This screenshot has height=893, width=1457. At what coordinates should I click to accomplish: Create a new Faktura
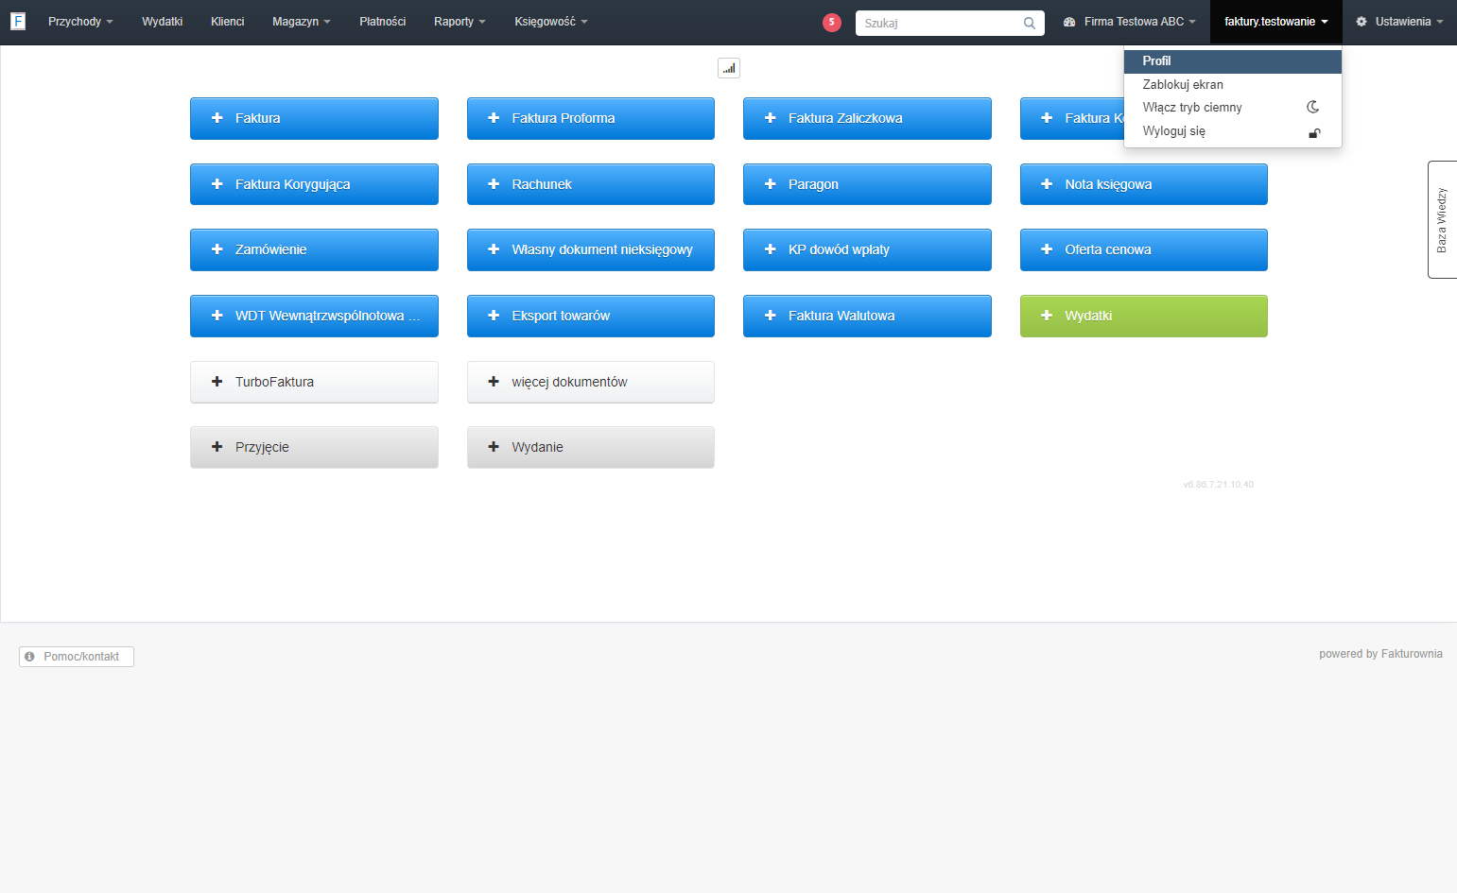[x=314, y=118]
